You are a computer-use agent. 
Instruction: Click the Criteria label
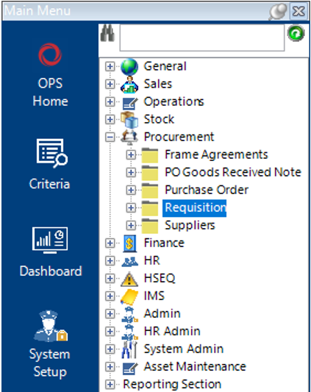coord(49,184)
